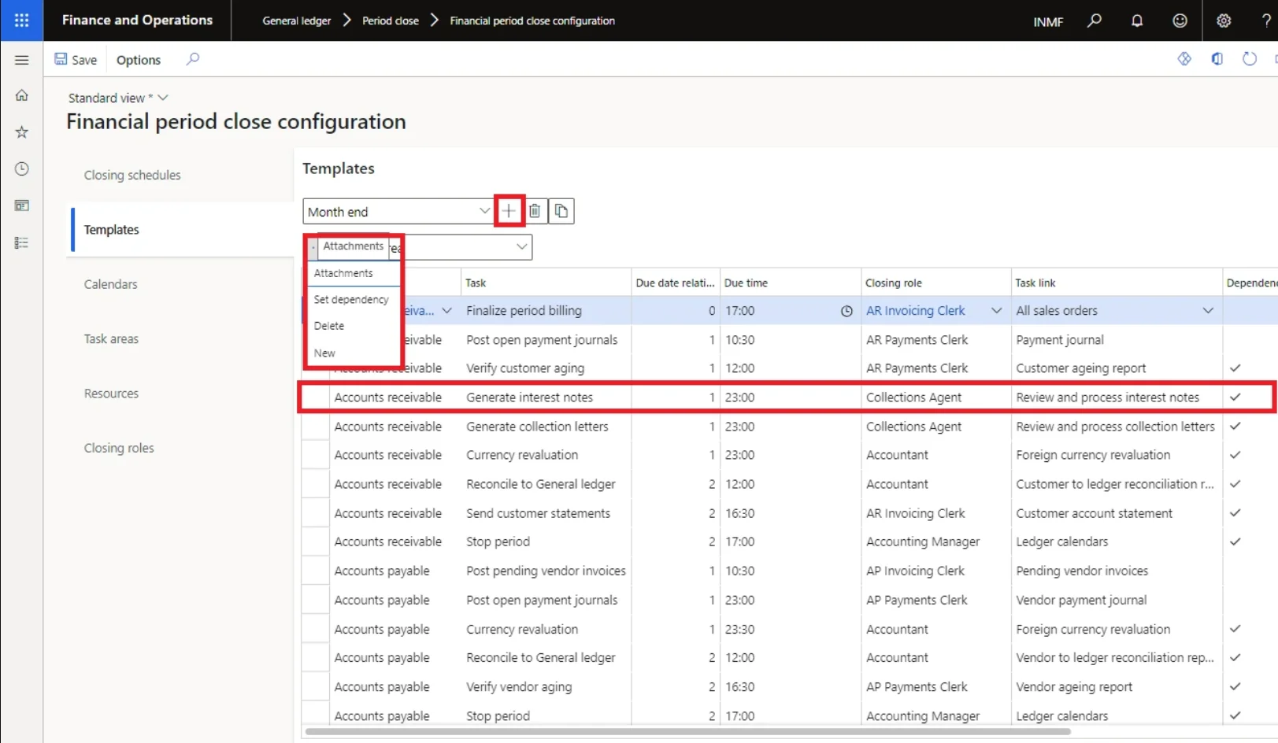The height and width of the screenshot is (743, 1278).
Task: Click the horizontal scrollbar under the grid
Action: pos(687,731)
